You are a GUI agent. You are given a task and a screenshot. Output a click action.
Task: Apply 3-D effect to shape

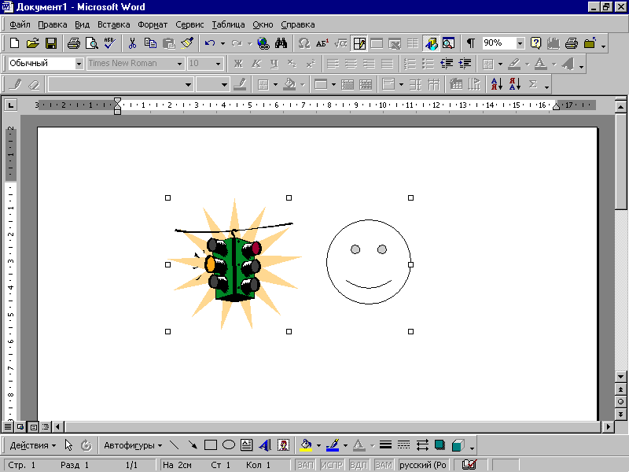[x=458, y=444]
